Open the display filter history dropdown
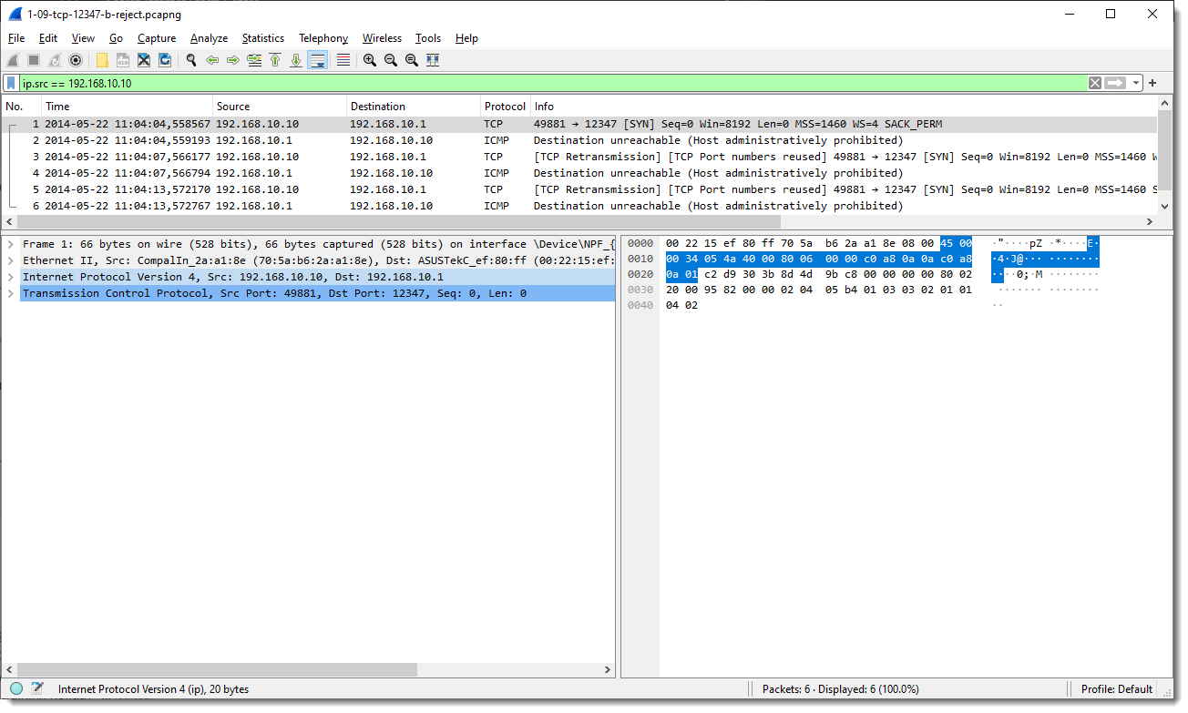This screenshot has height=713, width=1188. pyautogui.click(x=1137, y=83)
